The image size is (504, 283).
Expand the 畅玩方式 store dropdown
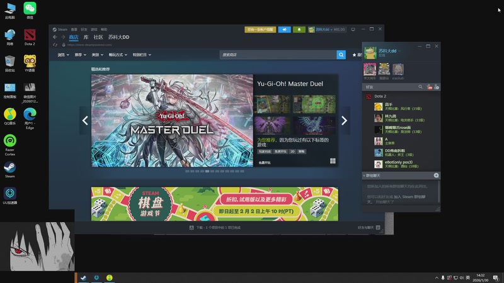click(118, 55)
